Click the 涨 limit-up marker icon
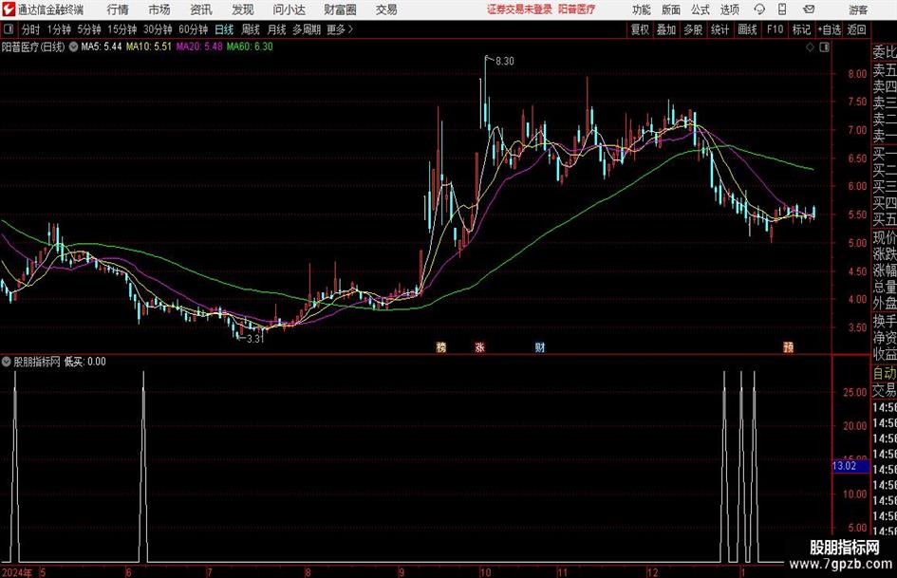The width and height of the screenshot is (897, 578). [x=480, y=347]
